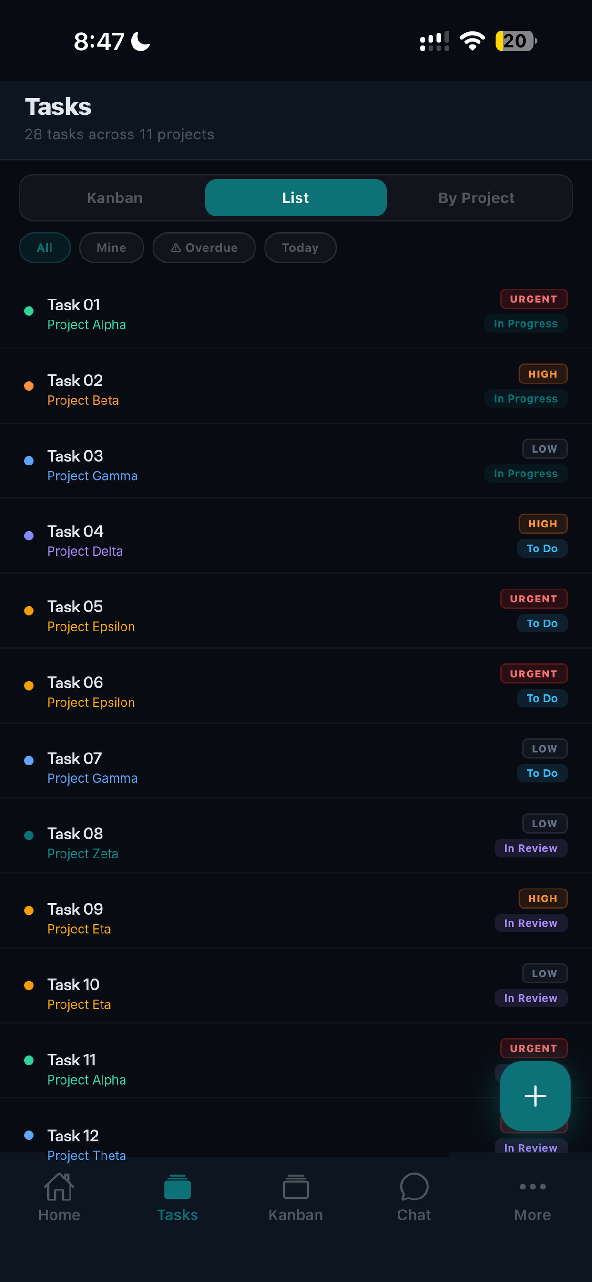The height and width of the screenshot is (1282, 592).
Task: Click the green dot beside Task 01
Action: [x=29, y=311]
